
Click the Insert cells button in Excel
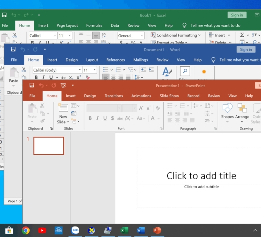point(217,35)
